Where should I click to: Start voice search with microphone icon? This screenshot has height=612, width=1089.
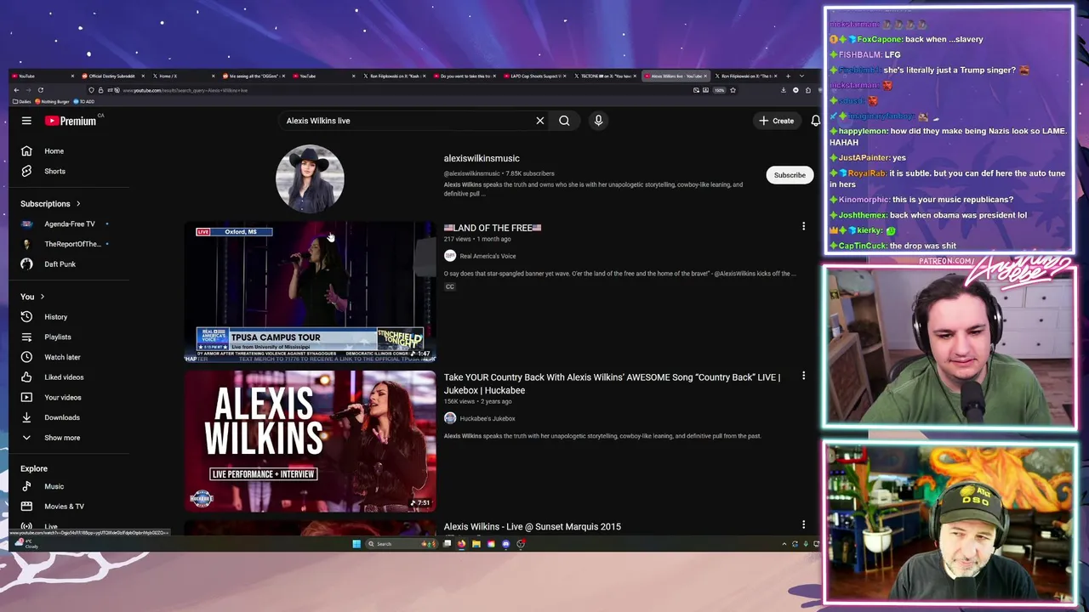coord(598,121)
